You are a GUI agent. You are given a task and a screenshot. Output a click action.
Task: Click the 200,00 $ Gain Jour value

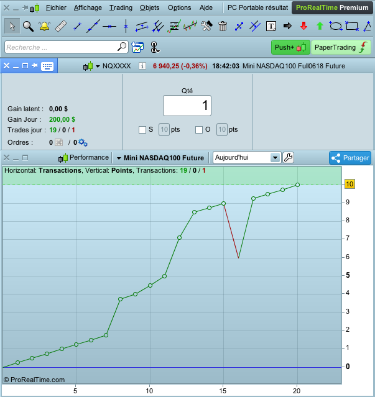62,119
